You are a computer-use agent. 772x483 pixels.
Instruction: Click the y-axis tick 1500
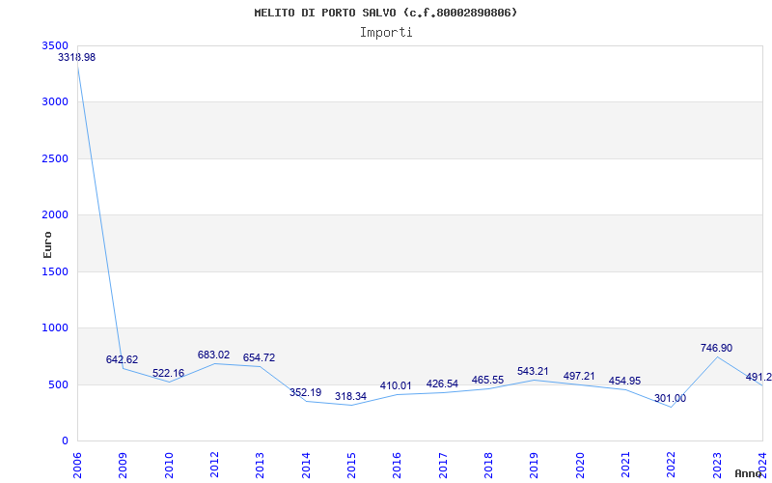pyautogui.click(x=56, y=271)
